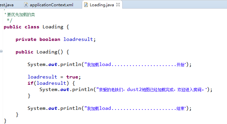The width and height of the screenshot is (227, 124).
Task: Click println in the dust2 message line
Action: click(x=83, y=90)
